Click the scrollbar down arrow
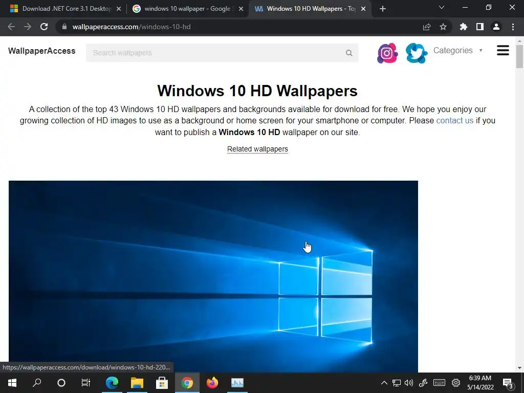Screen dimensions: 524x393 click(x=519, y=368)
